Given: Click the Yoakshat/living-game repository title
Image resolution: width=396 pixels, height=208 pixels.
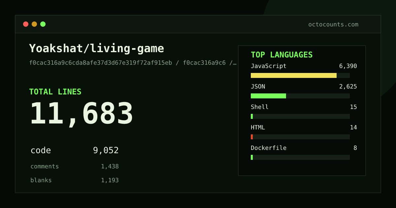Looking at the screenshot, I should [x=96, y=49].
